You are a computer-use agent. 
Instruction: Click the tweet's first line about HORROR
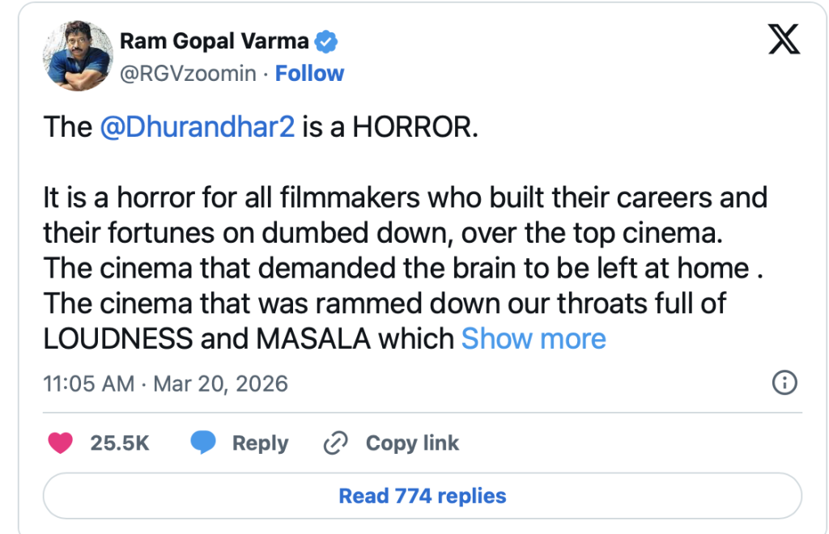click(260, 128)
